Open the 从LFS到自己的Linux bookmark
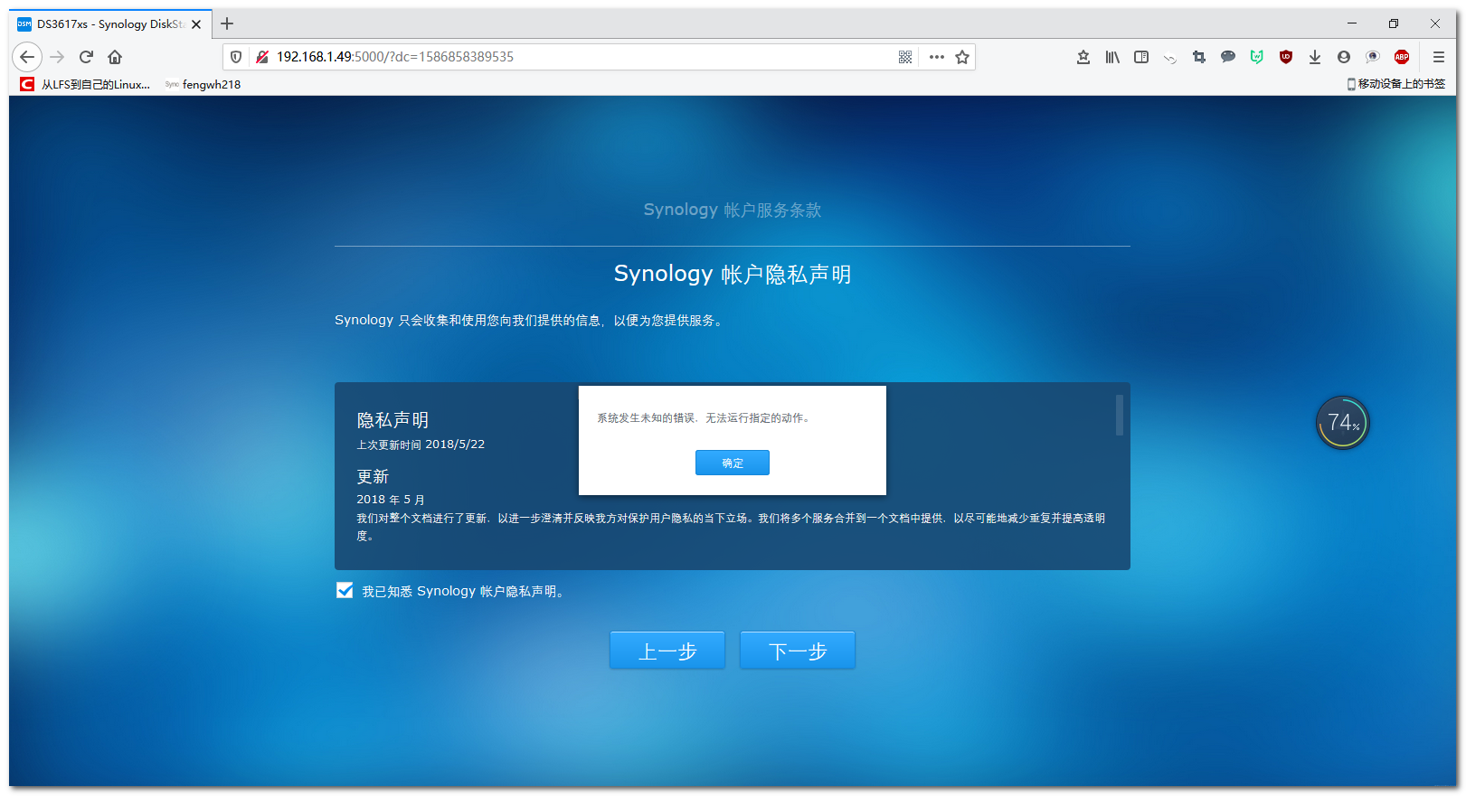Viewport: 1466px width, 796px height. point(85,84)
